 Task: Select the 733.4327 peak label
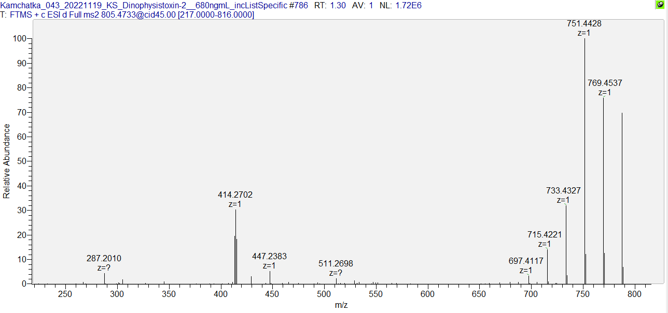tap(563, 191)
